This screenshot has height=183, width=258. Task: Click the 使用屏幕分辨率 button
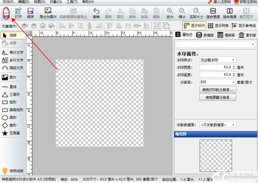(x=218, y=97)
